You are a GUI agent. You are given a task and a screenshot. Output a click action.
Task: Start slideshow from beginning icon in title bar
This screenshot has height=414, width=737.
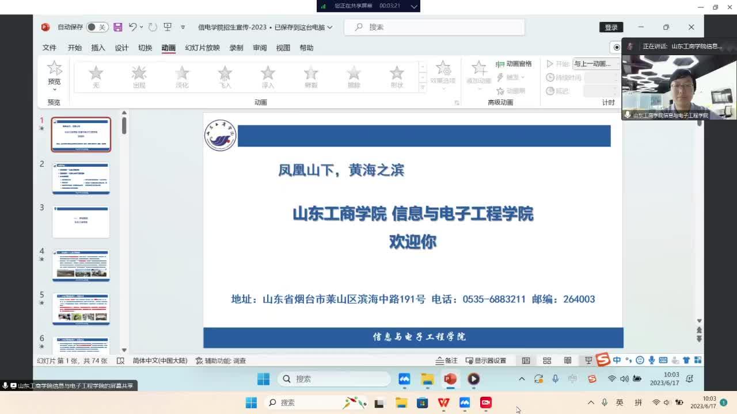[x=168, y=27]
